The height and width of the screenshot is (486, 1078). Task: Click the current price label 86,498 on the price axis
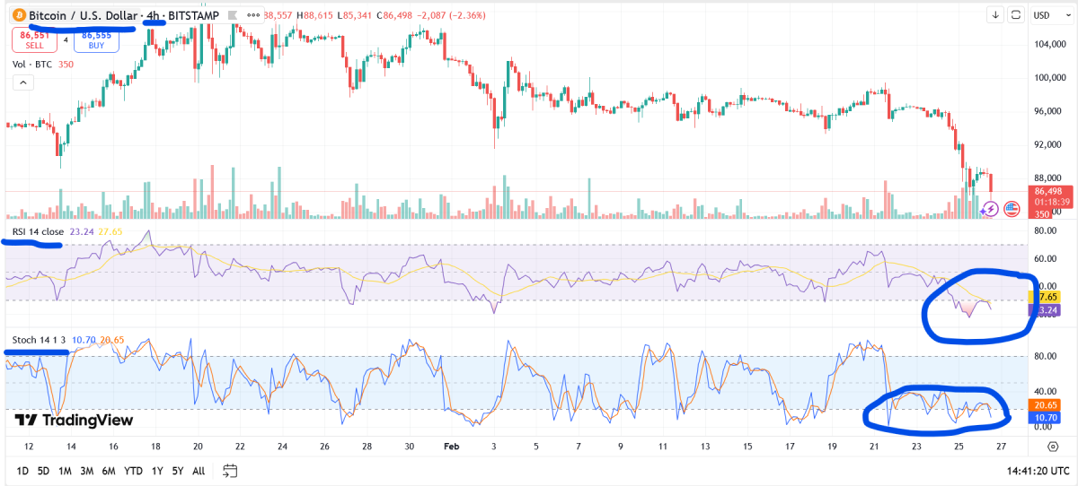(1048, 191)
